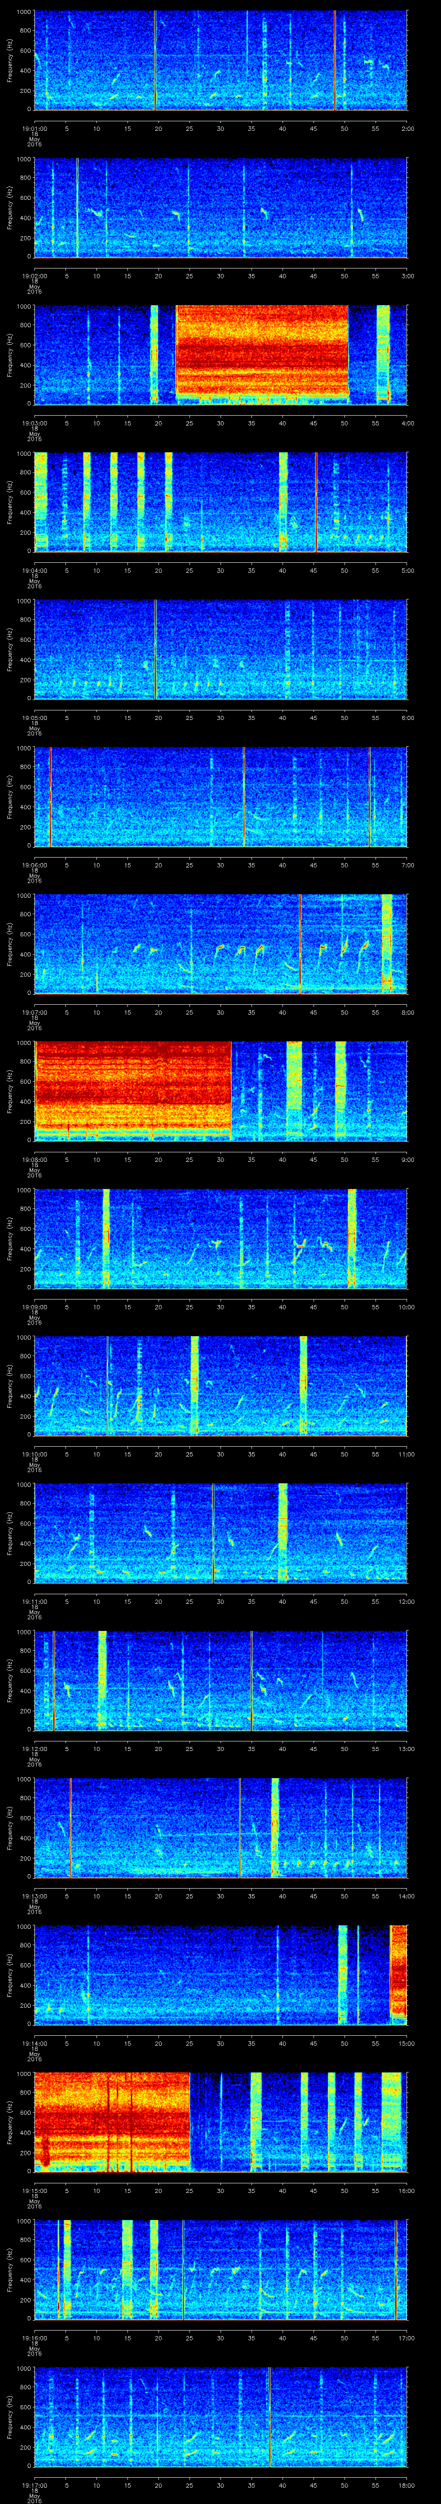This screenshot has height=2504, width=441.
Task: Click the 19:03:00 start time label
Action: click(34, 423)
